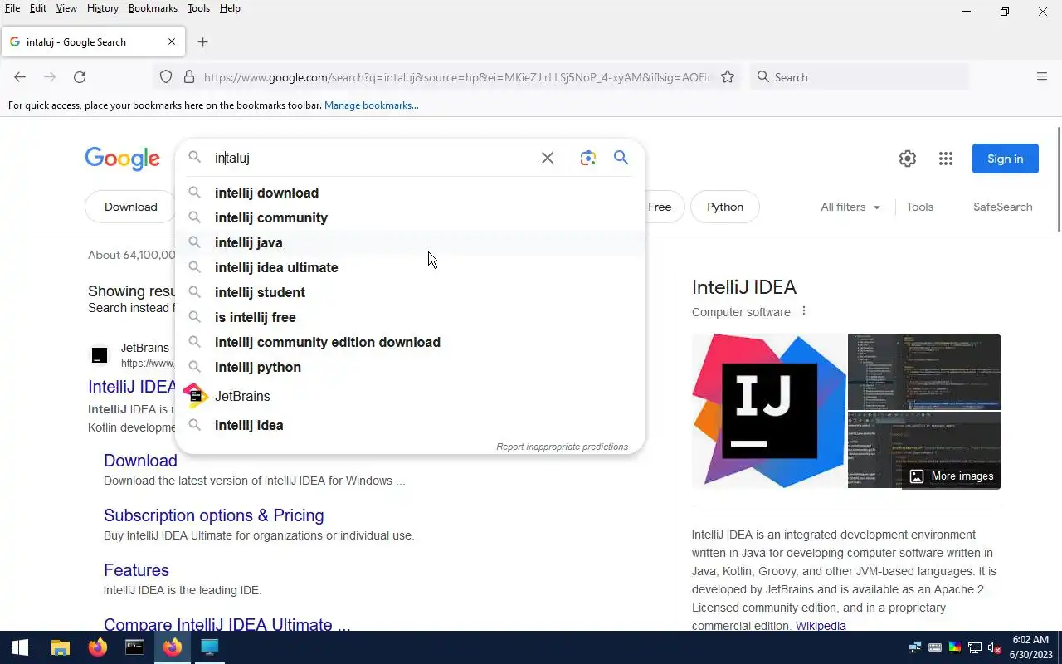Open the File menu
1062x664 pixels.
tap(12, 8)
